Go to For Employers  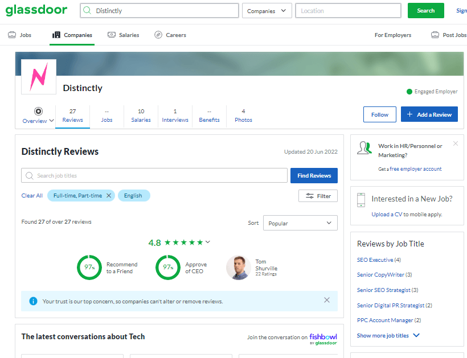393,35
